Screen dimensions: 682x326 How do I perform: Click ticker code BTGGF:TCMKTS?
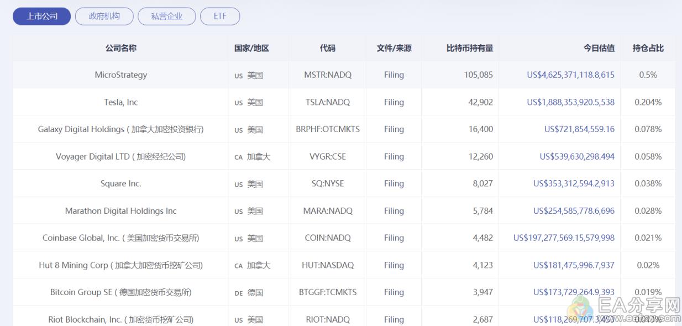pos(328,292)
